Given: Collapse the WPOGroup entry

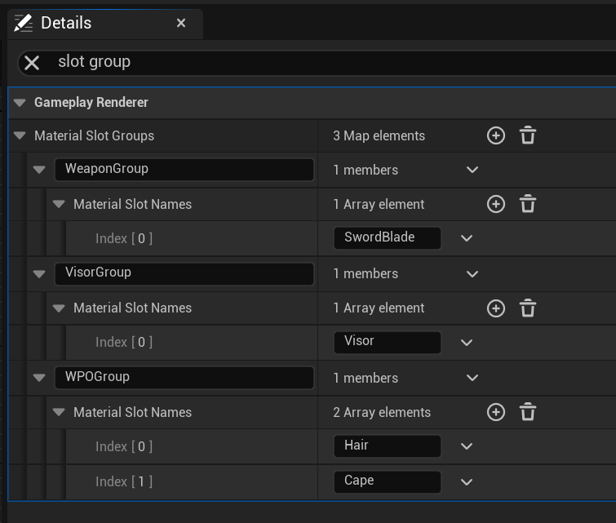Looking at the screenshot, I should (x=39, y=378).
